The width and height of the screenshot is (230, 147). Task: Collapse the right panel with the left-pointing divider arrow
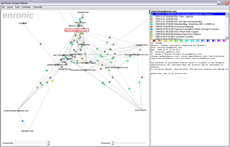[149, 11]
